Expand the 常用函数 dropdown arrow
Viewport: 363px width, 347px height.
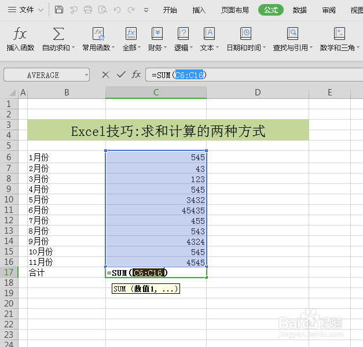[x=113, y=47]
